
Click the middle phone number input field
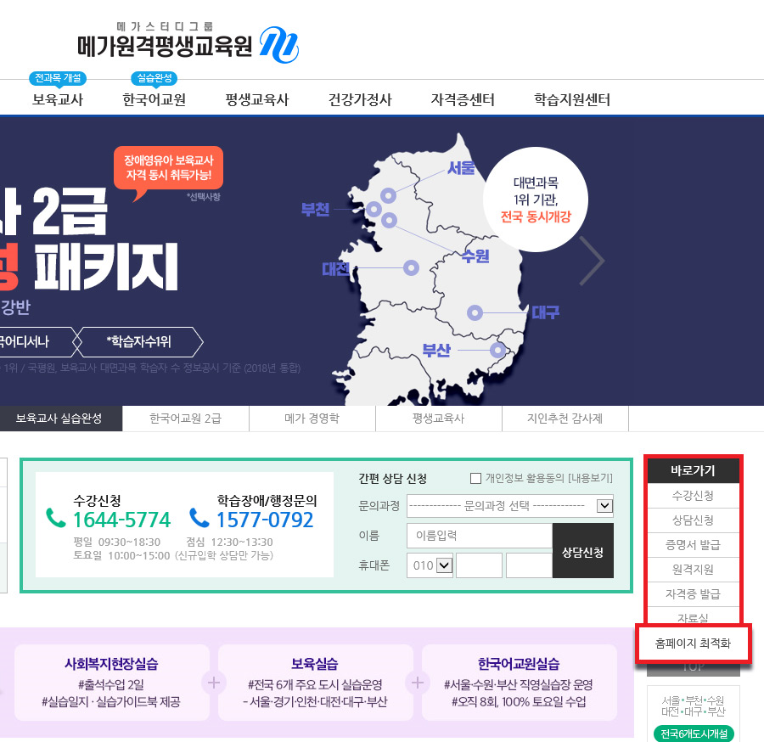479,565
